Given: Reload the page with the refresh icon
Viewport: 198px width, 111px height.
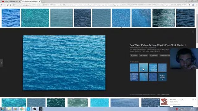Looking at the screenshot, I should click(7, 5).
